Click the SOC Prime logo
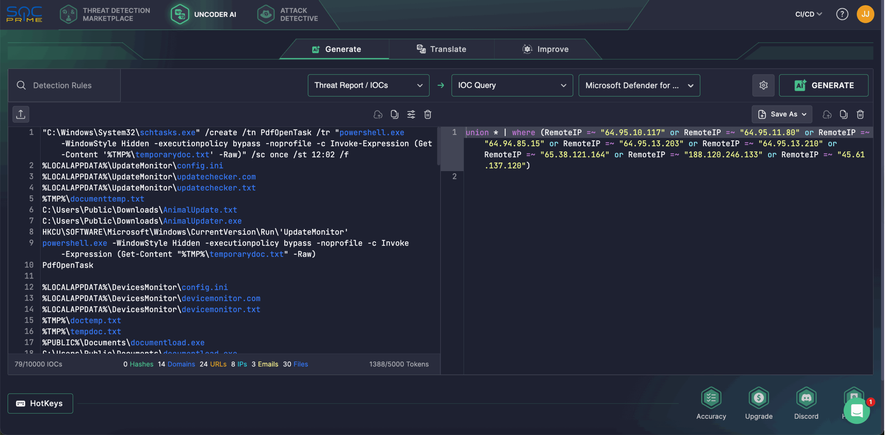 coord(24,15)
